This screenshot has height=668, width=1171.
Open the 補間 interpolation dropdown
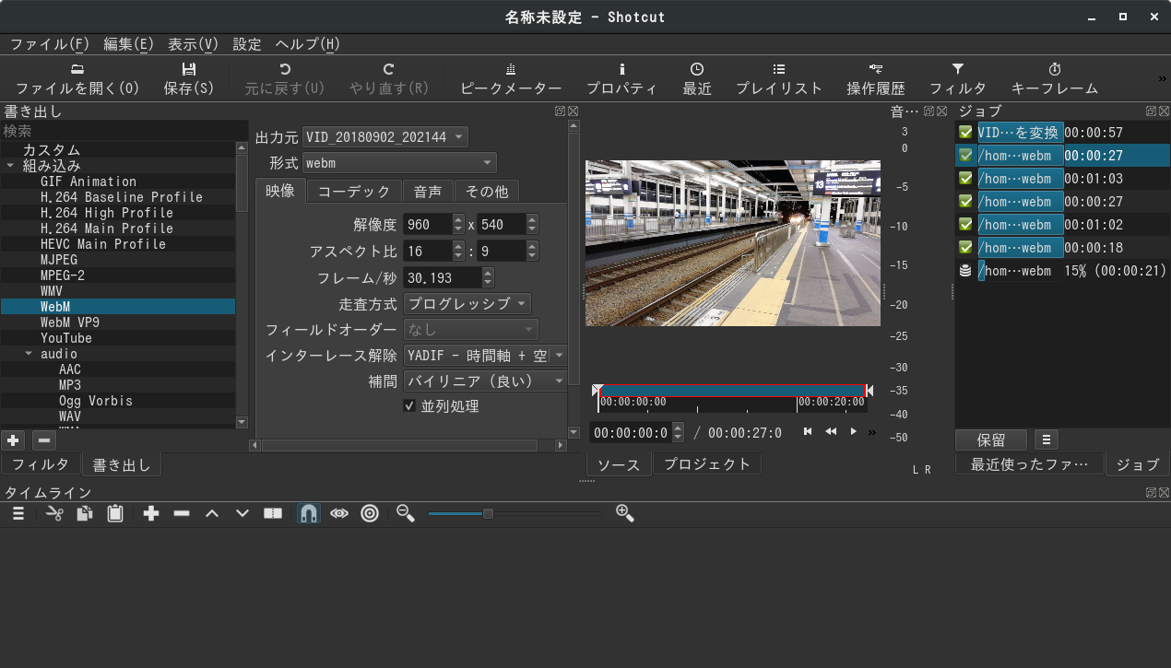[x=486, y=381]
